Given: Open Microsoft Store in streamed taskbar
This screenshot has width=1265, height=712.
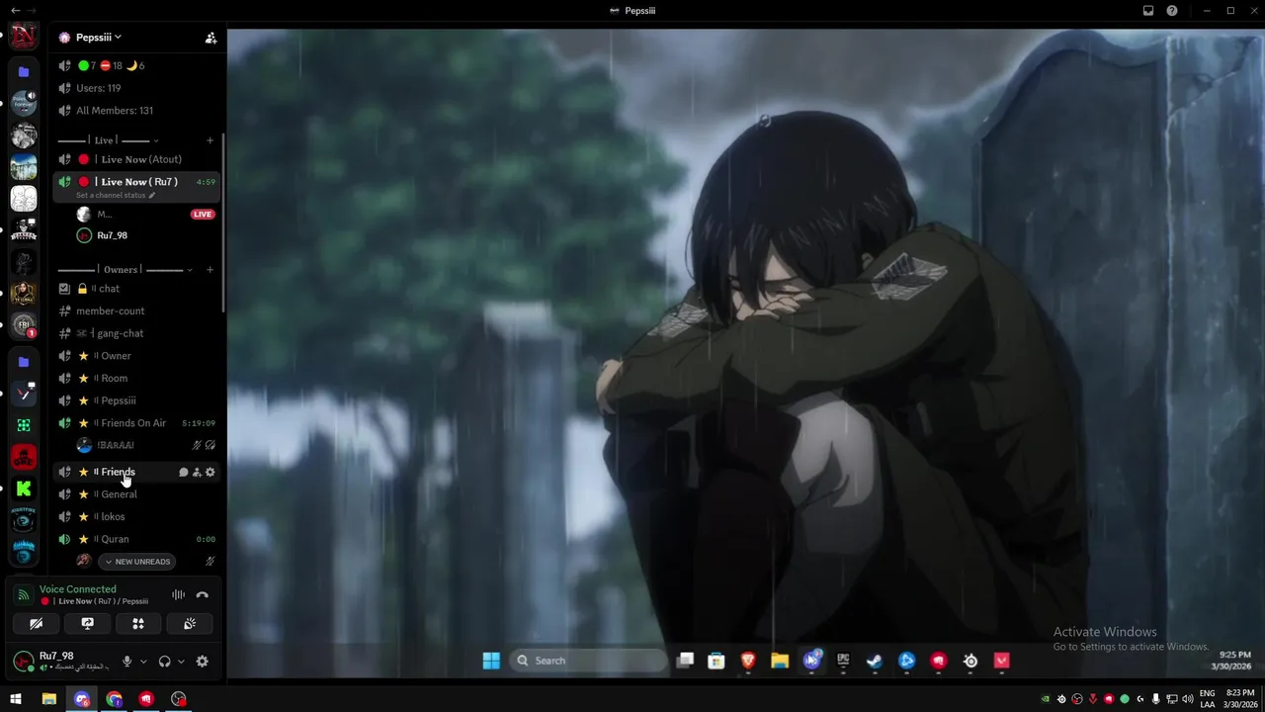Looking at the screenshot, I should [x=717, y=661].
